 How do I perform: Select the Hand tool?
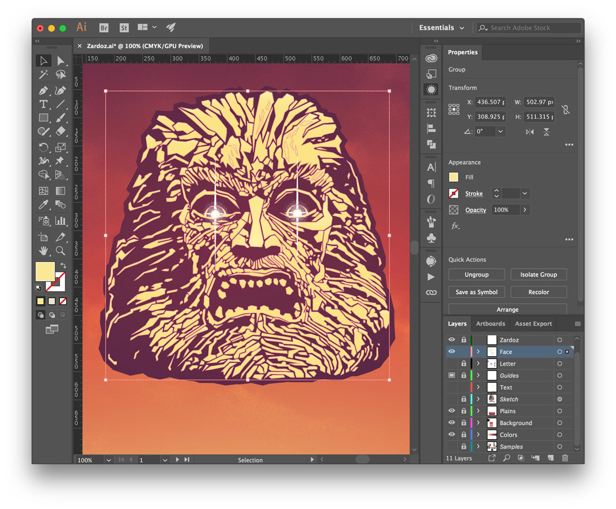click(43, 251)
